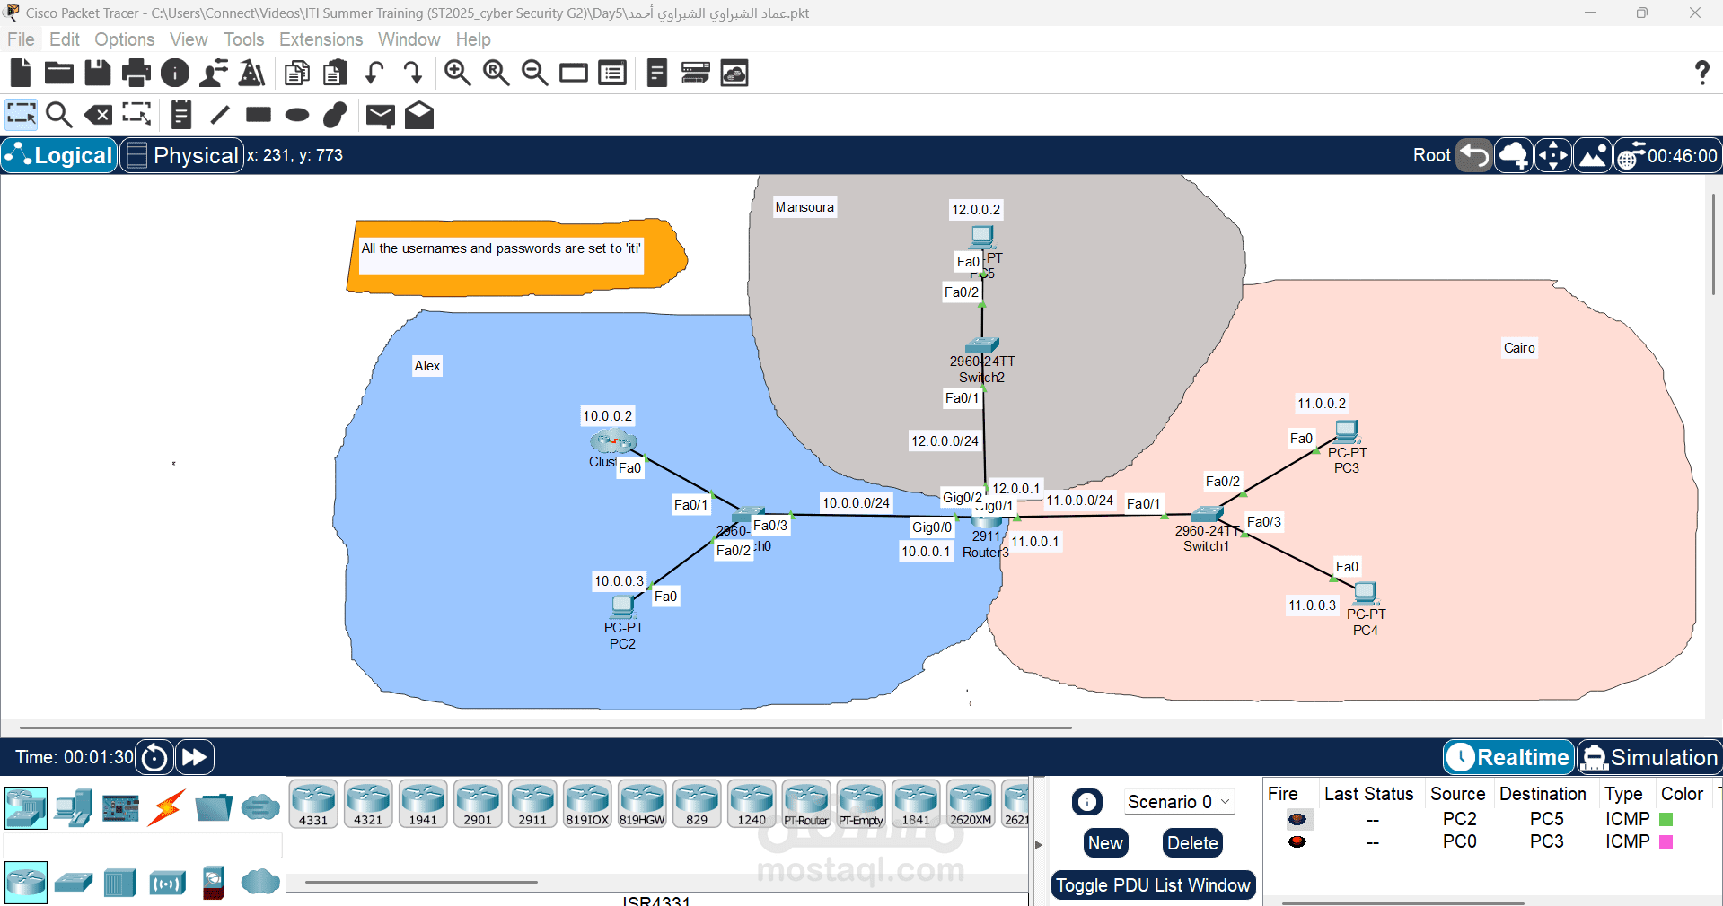The height and width of the screenshot is (906, 1723).
Task: Click the Switch1 device in Cairo
Action: (1207, 514)
